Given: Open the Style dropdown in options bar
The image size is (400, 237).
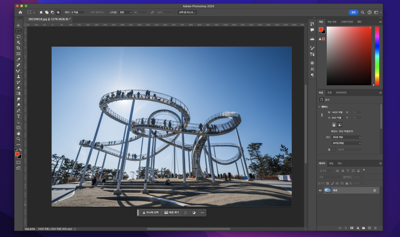Looking at the screenshot, I should (x=125, y=12).
